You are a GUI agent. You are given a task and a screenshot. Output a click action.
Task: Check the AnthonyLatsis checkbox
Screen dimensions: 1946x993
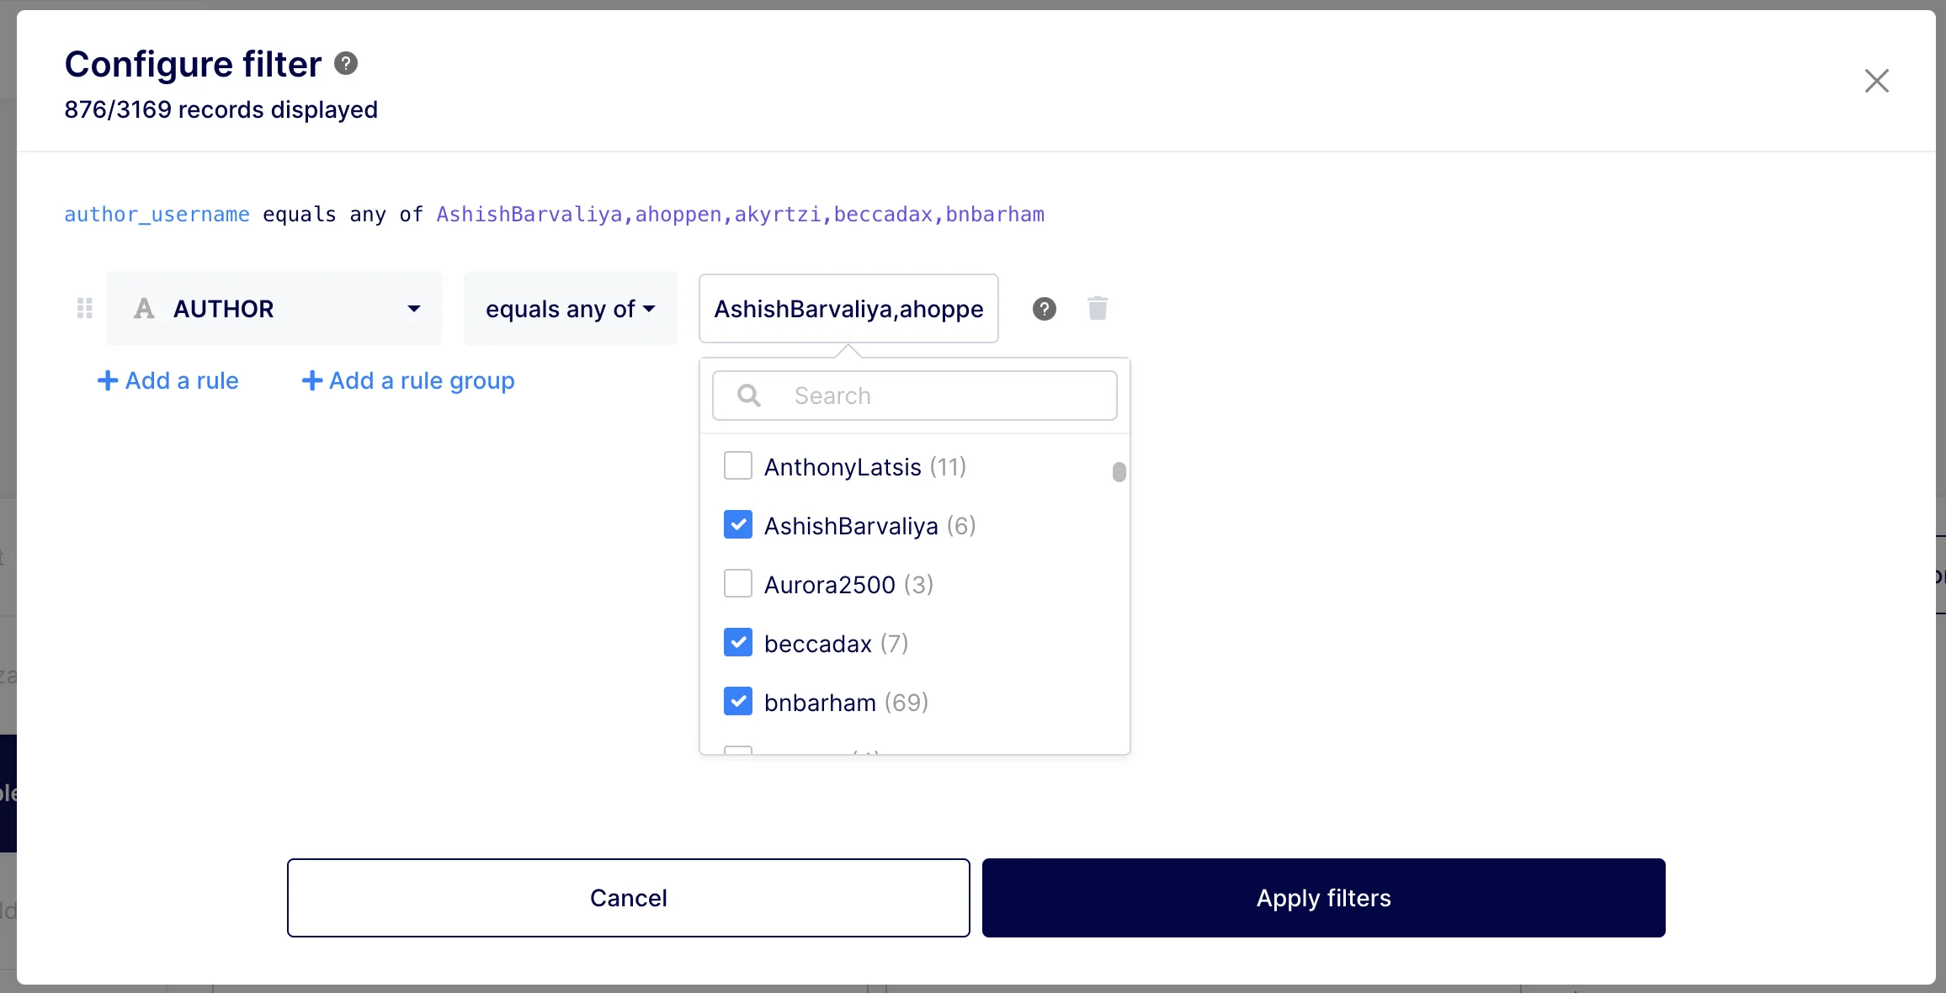click(x=737, y=465)
